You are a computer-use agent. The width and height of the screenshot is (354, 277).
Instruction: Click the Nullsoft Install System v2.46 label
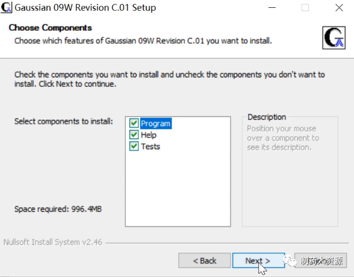[52, 243]
